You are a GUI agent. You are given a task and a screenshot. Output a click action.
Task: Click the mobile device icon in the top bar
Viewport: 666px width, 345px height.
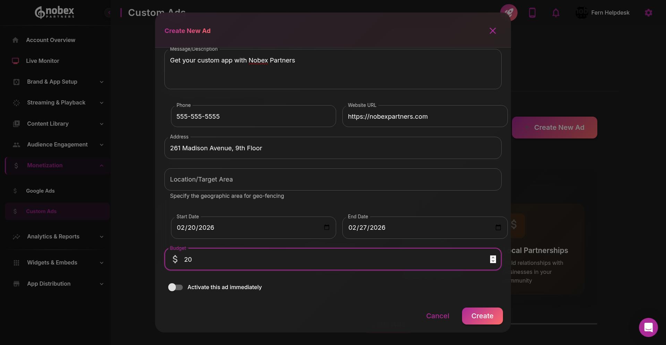tap(532, 12)
